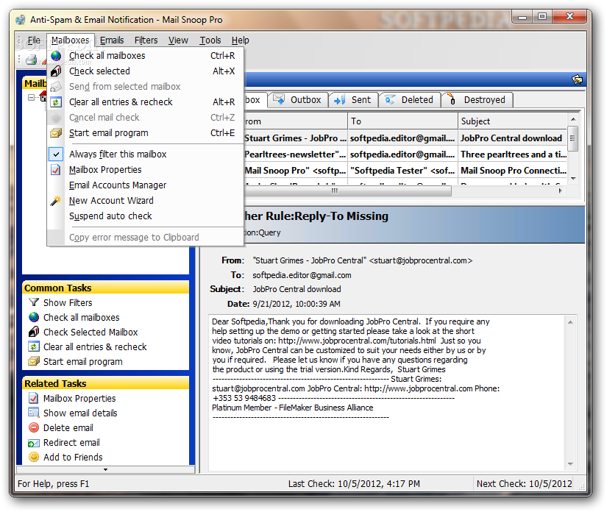Click Delete email task link
Screen dimensions: 607x512
coord(68,427)
